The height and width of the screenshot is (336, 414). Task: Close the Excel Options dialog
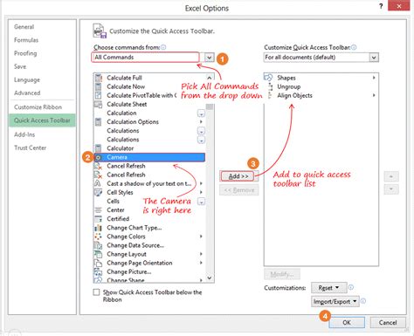399,5
